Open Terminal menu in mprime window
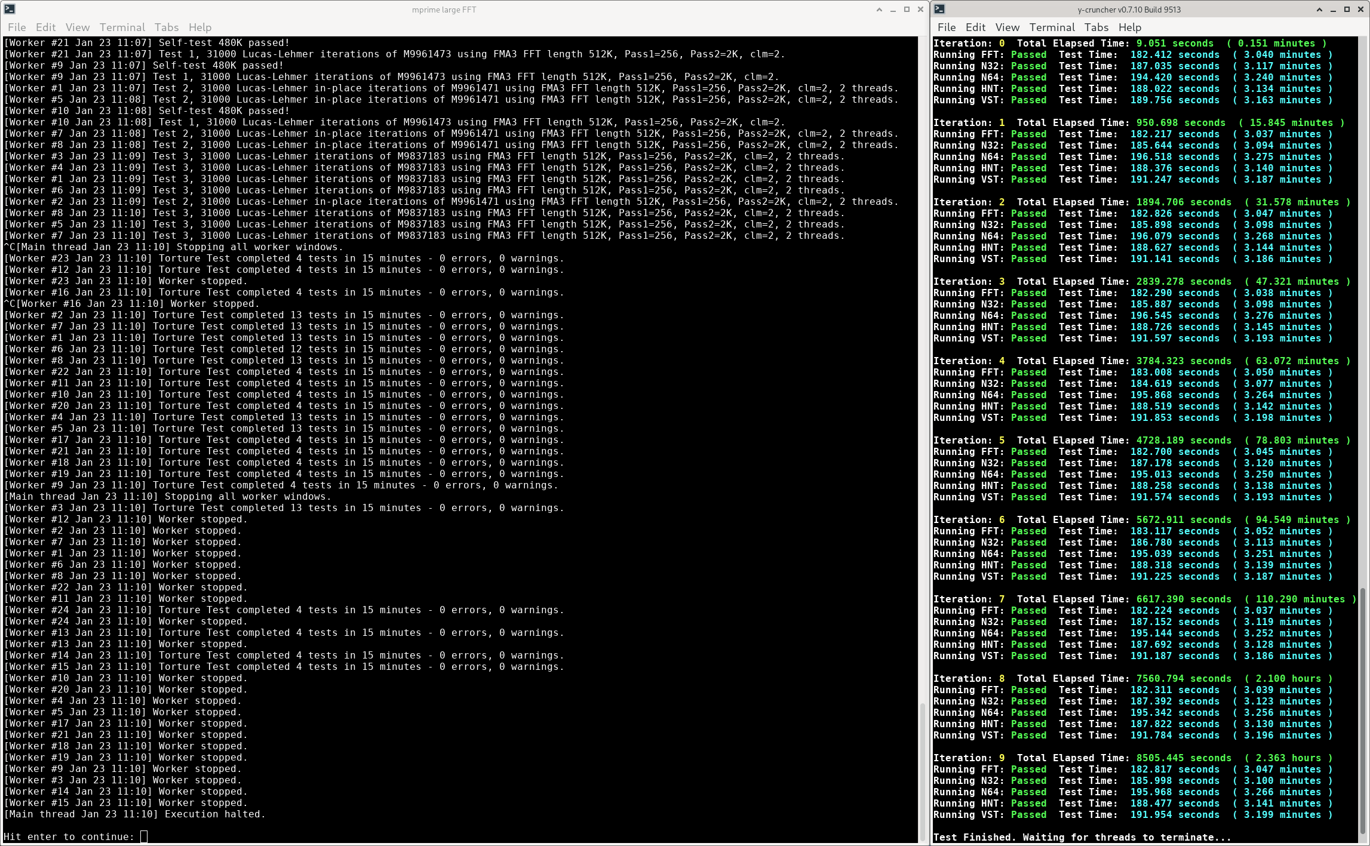Viewport: 1370px width, 846px height. coord(122,27)
